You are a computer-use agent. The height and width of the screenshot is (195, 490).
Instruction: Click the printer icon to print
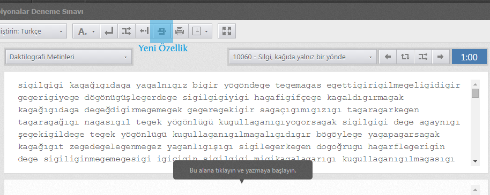pyautogui.click(x=180, y=31)
